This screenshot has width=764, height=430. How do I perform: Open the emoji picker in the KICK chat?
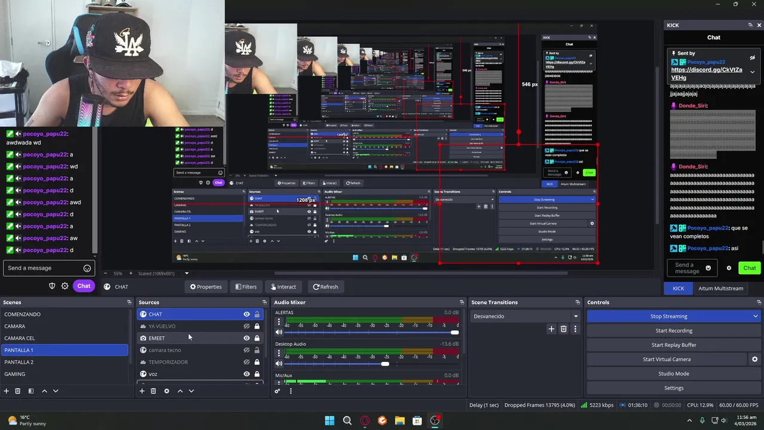(x=708, y=268)
